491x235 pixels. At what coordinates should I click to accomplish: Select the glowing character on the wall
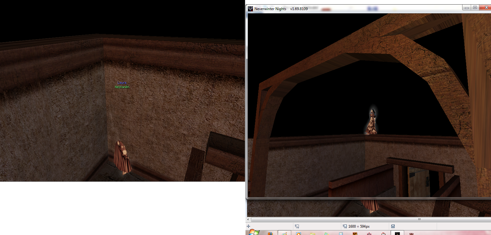(x=372, y=122)
